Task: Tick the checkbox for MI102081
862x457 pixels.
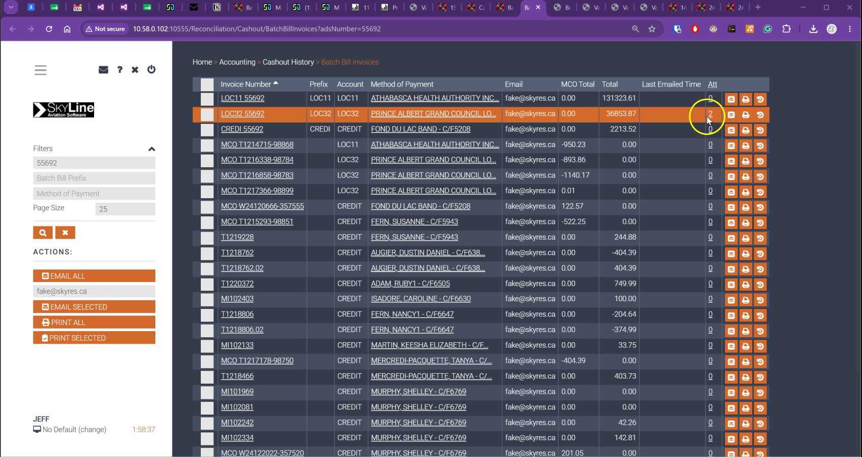Action: pos(207,407)
